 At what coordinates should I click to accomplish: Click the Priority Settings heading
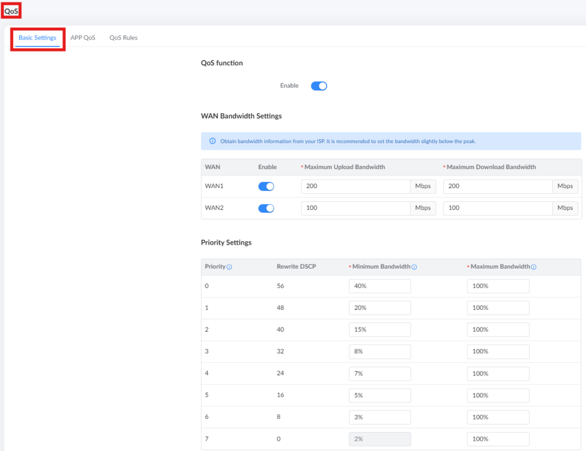(x=226, y=243)
